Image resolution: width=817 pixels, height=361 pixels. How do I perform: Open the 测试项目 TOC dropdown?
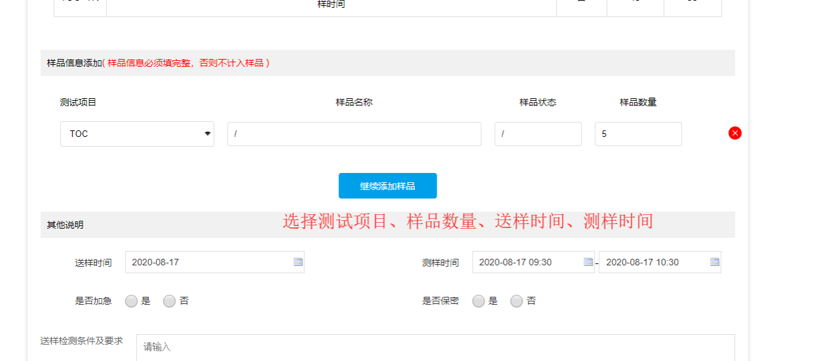(x=137, y=134)
